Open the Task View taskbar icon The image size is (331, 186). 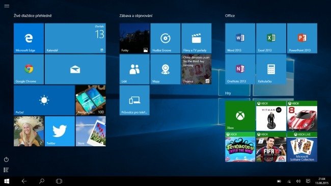coord(59,181)
